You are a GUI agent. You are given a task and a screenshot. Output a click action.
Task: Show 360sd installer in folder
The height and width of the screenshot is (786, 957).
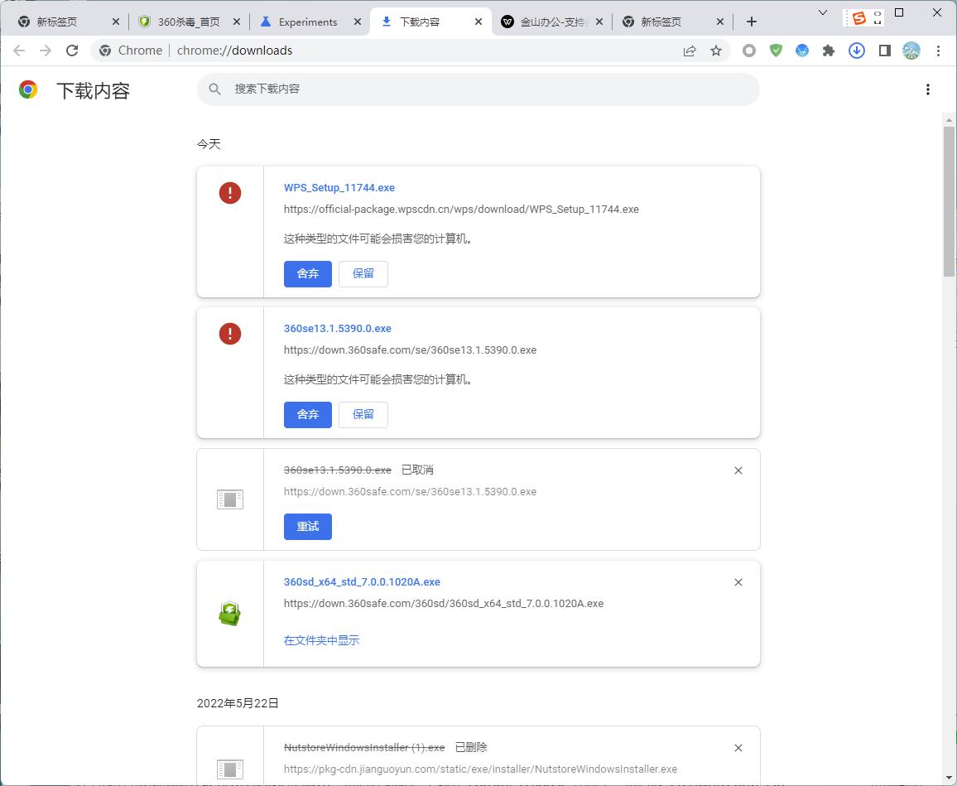click(322, 640)
